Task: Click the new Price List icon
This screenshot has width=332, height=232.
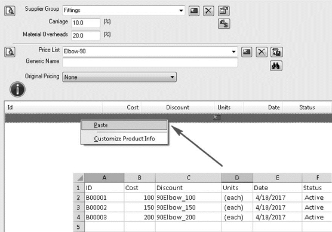Action: 247,52
